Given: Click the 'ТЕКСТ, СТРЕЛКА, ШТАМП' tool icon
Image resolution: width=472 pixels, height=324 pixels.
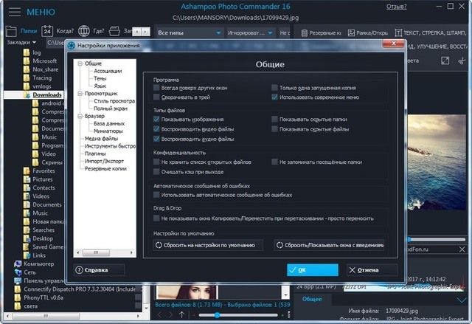Looking at the screenshot, I should point(398,32).
